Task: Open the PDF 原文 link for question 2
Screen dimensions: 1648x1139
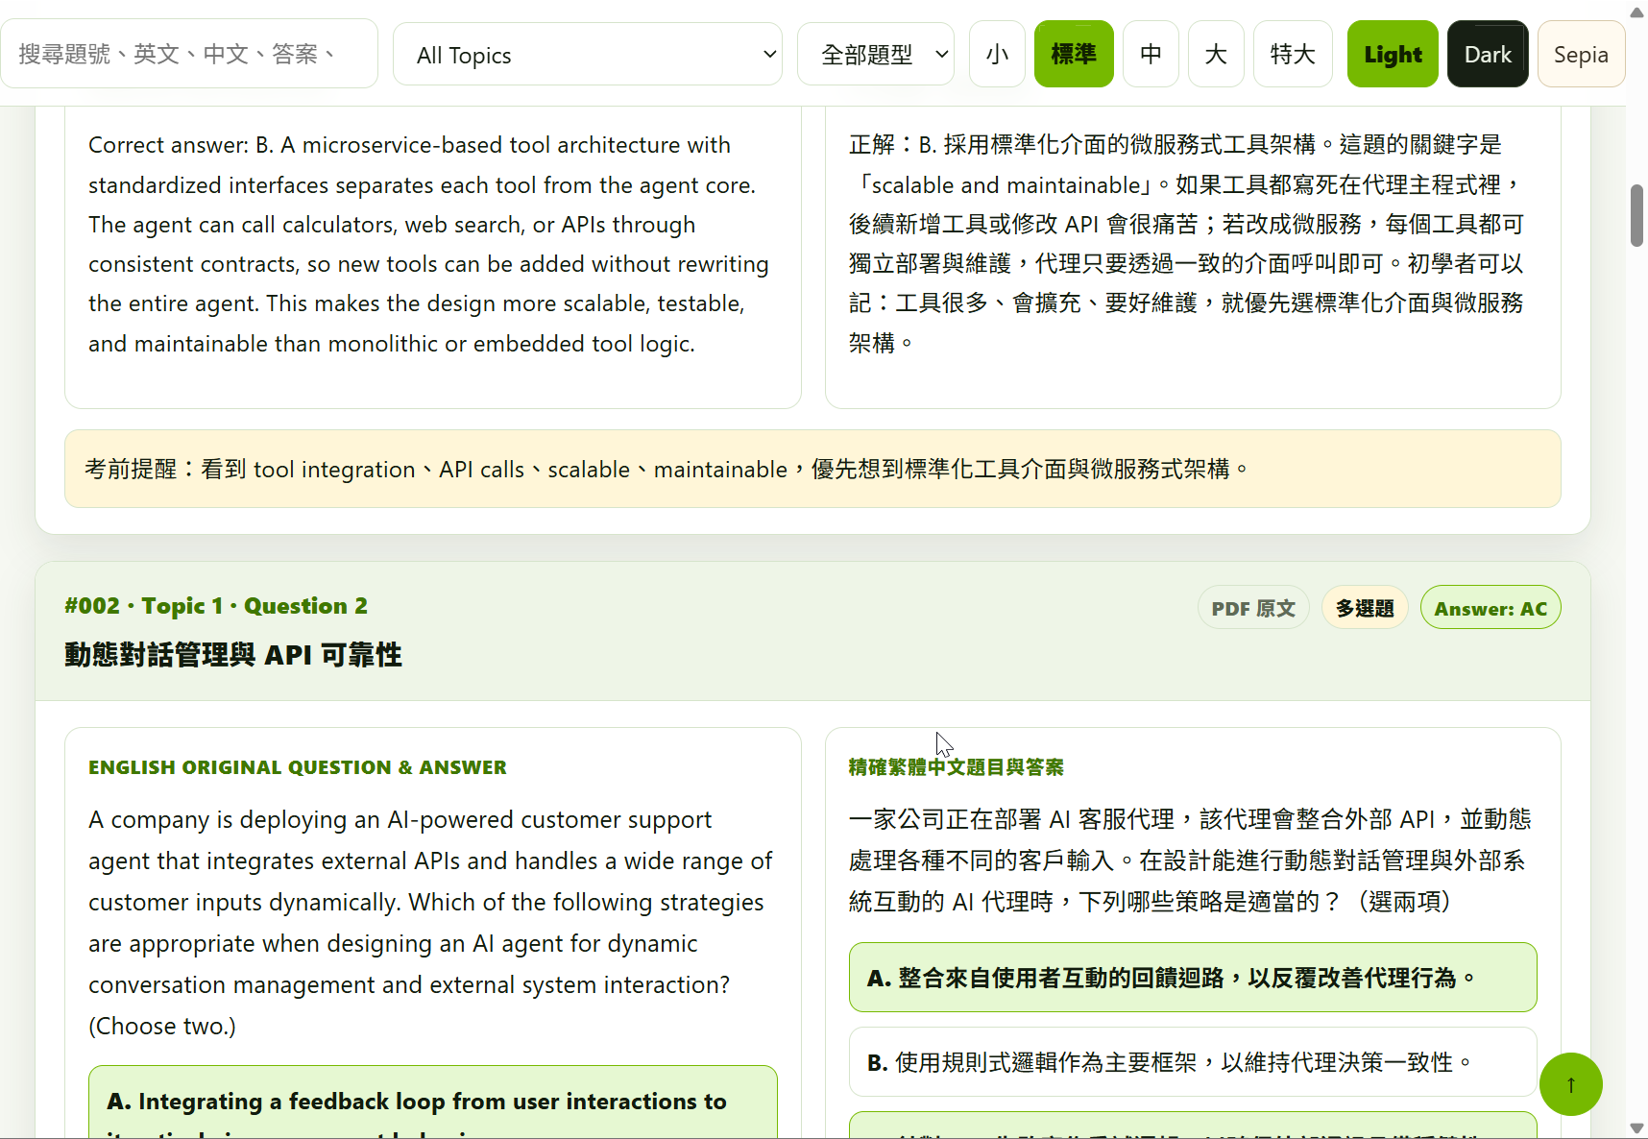Action: [x=1253, y=608]
